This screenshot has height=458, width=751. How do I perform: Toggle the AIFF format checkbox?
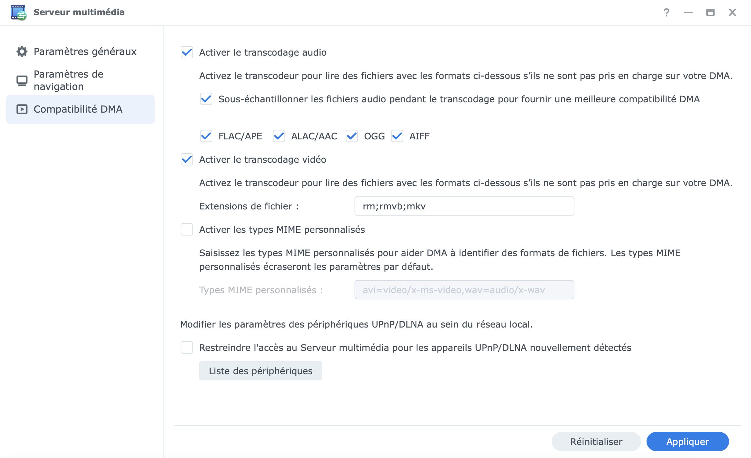pos(397,136)
